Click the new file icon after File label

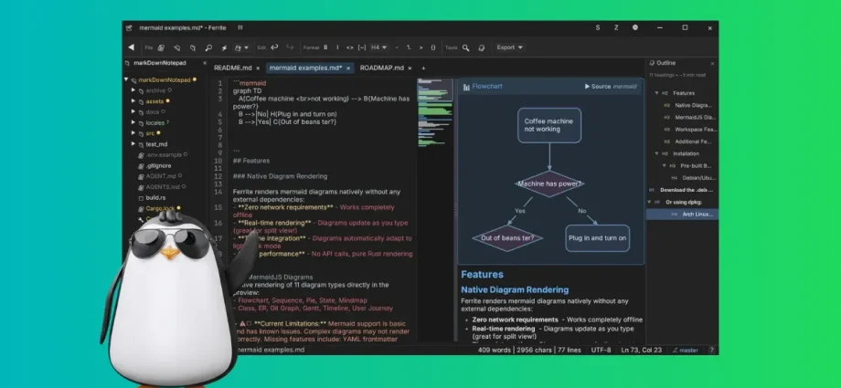[161, 47]
